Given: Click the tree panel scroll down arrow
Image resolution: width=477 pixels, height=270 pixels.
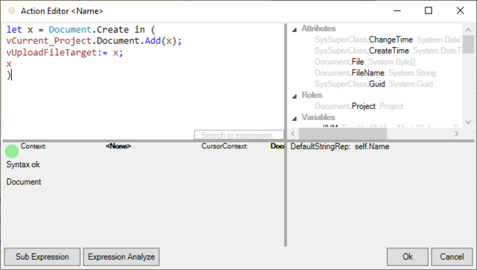Looking at the screenshot, I should coord(468,122).
